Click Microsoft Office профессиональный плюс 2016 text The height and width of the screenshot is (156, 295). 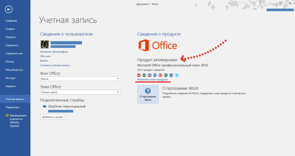coord(173,65)
